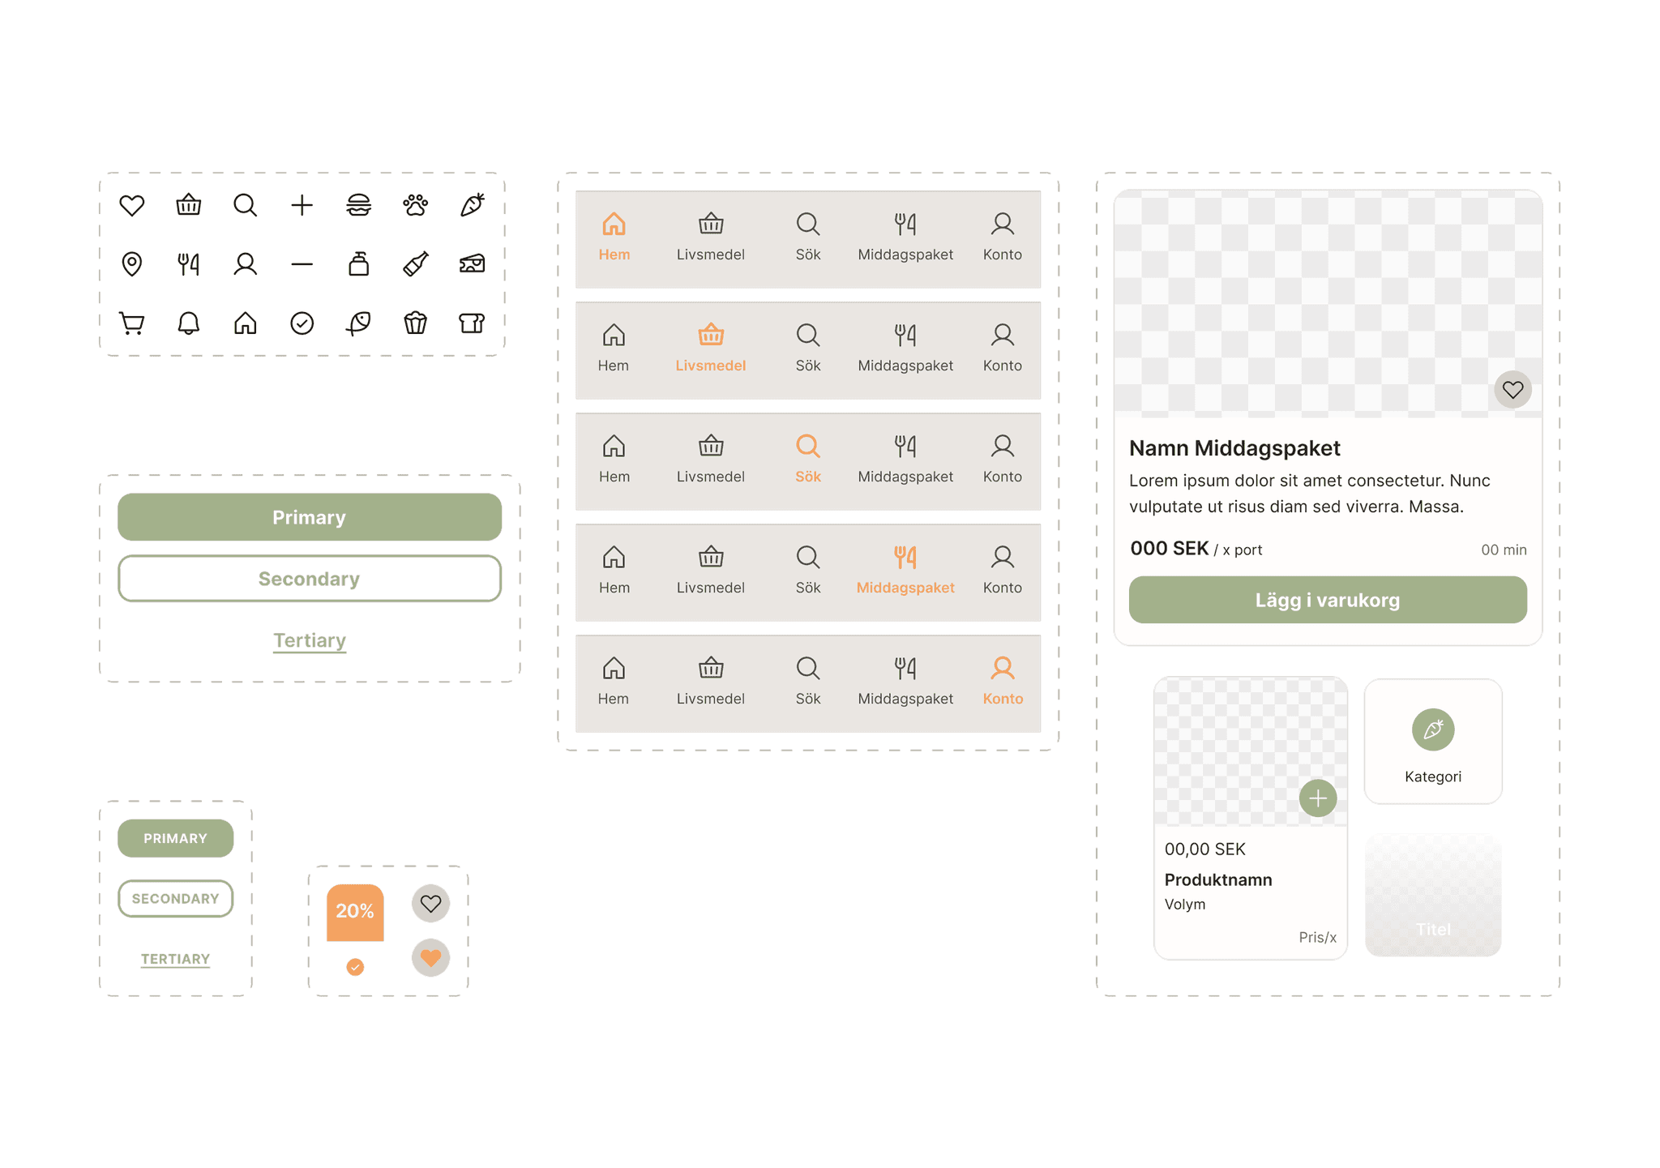The image size is (1660, 1168).
Task: Click the shopping cart icon
Action: (131, 323)
